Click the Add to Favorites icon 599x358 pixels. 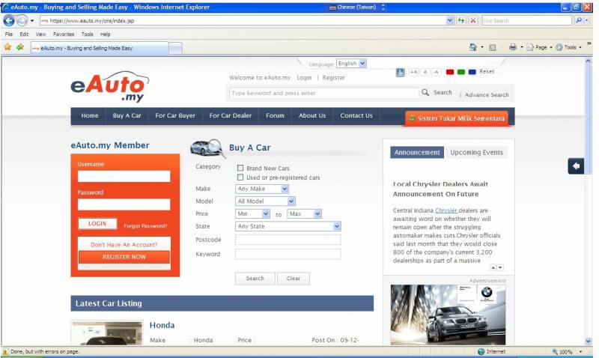(x=20, y=47)
